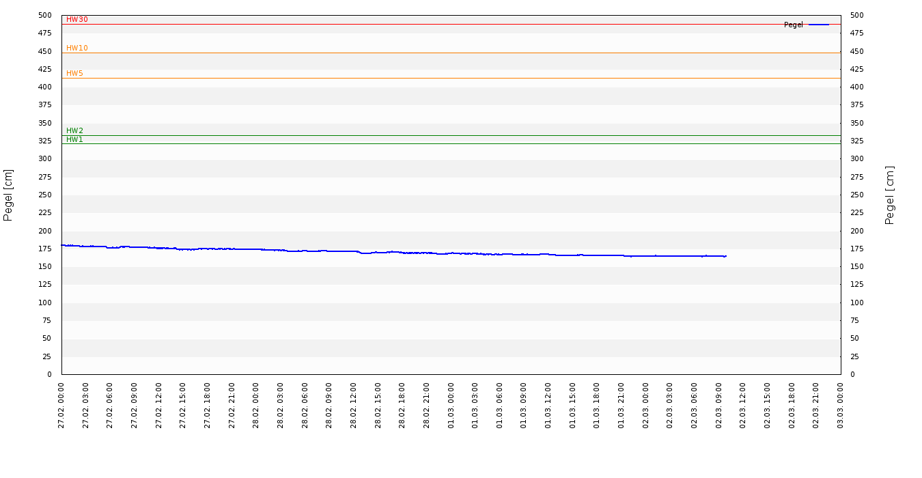Viewport: 922px width, 478px height.
Task: Click the left Pegel [cm] axis title
Action: pos(9,195)
